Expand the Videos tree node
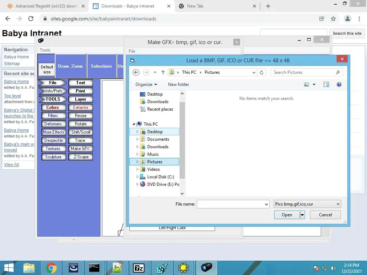This screenshot has width=367, height=275. (137, 169)
